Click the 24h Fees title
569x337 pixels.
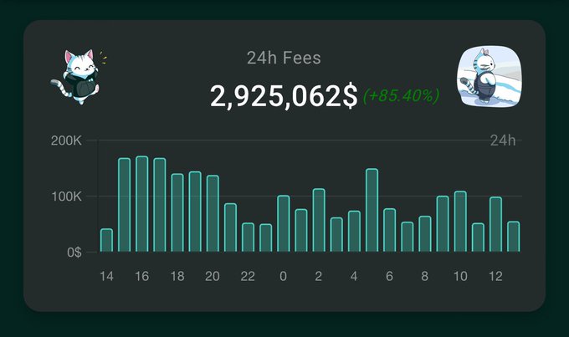click(x=284, y=58)
